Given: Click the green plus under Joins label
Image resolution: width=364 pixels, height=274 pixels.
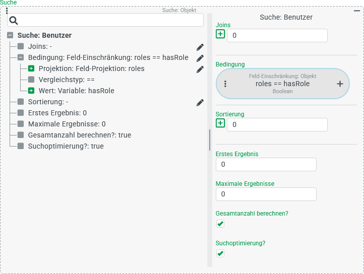Looking at the screenshot, I should click(x=220, y=34).
